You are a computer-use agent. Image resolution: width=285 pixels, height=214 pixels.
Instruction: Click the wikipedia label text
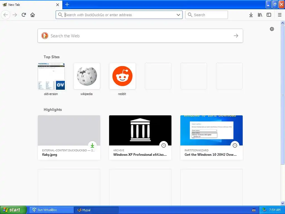(87, 94)
